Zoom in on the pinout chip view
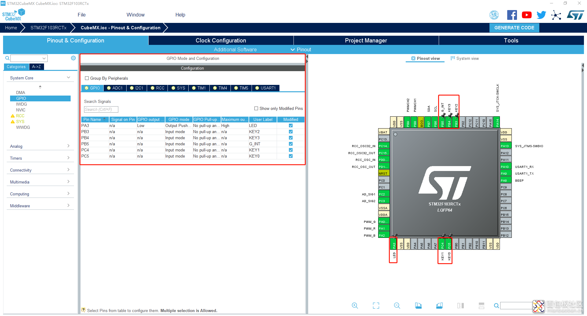The height and width of the screenshot is (316, 587). (x=355, y=306)
